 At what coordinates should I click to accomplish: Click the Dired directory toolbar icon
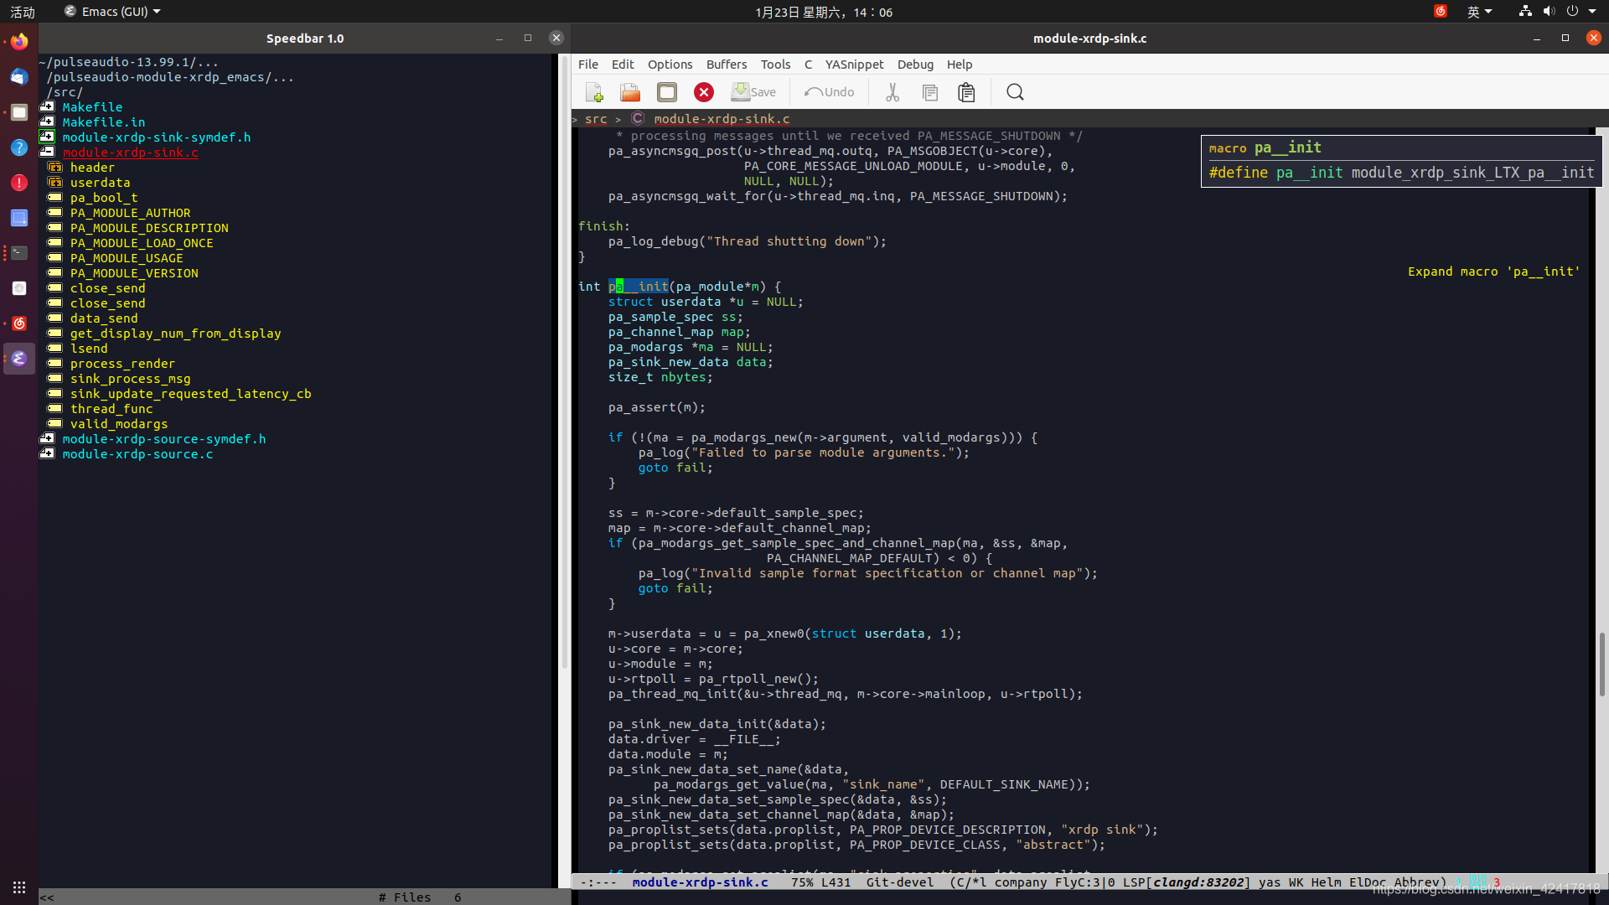pos(667,92)
